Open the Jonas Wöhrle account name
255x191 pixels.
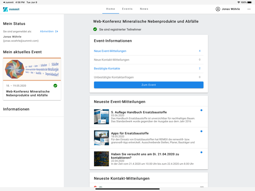coord(231,9)
